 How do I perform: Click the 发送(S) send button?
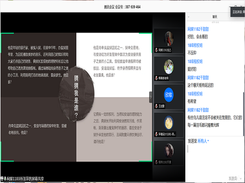click(x=233, y=178)
